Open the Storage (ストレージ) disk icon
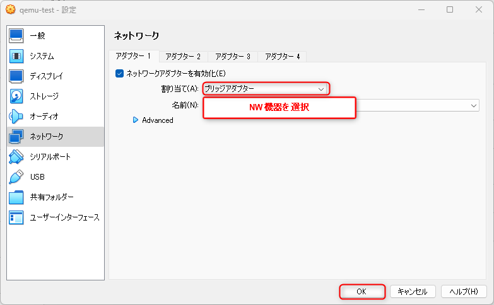The height and width of the screenshot is (305, 494). (x=16, y=96)
